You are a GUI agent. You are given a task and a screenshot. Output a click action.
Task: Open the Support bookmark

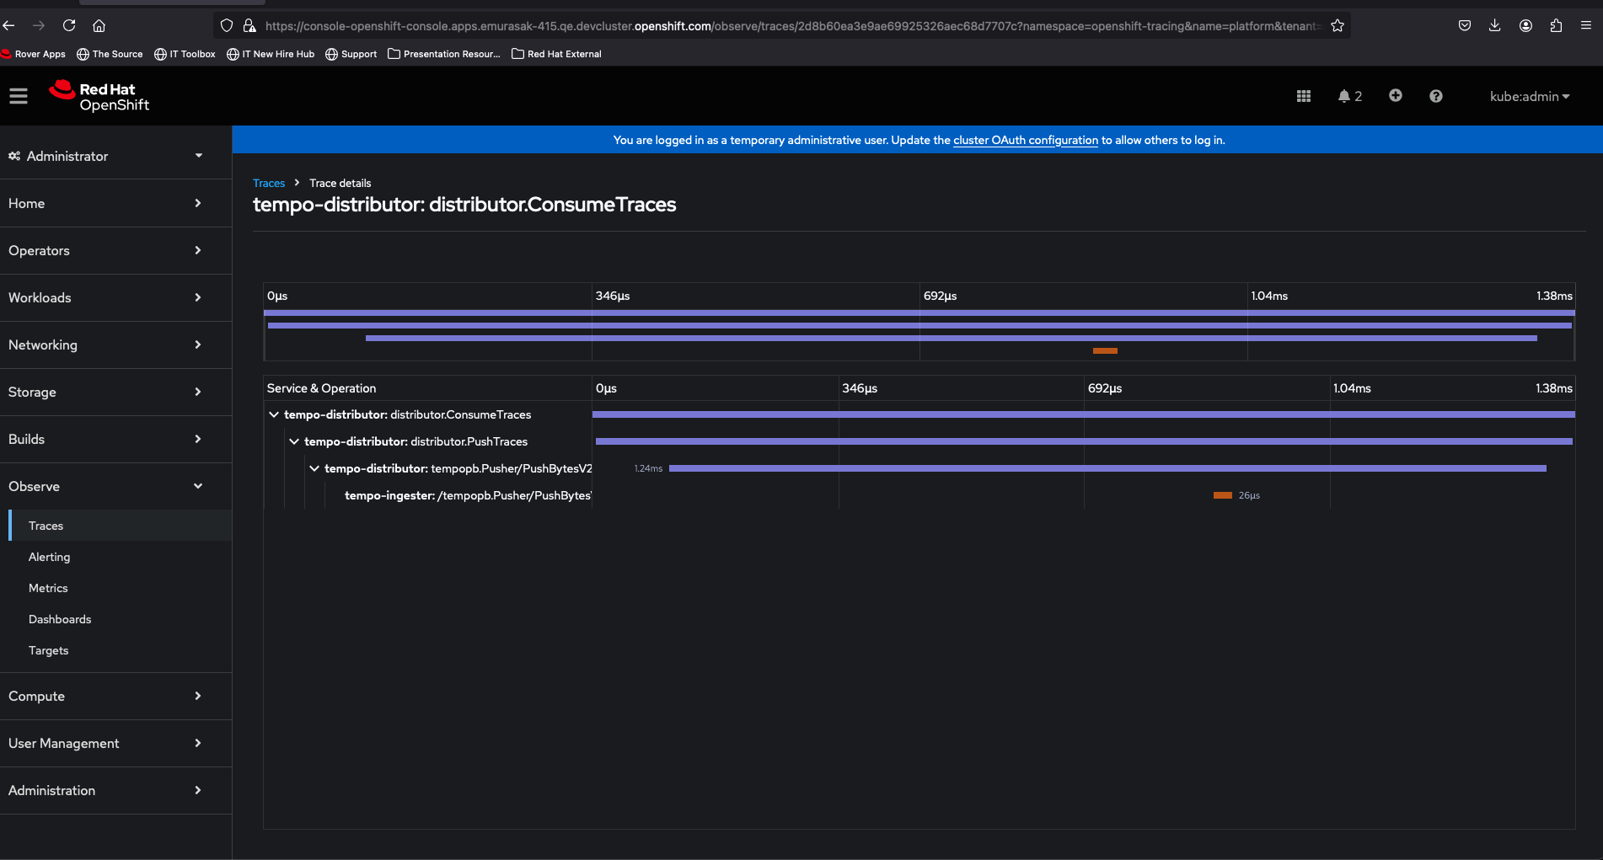351,54
